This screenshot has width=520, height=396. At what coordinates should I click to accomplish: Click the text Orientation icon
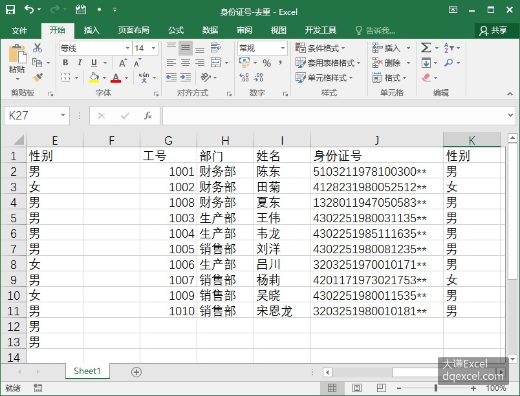[206, 78]
